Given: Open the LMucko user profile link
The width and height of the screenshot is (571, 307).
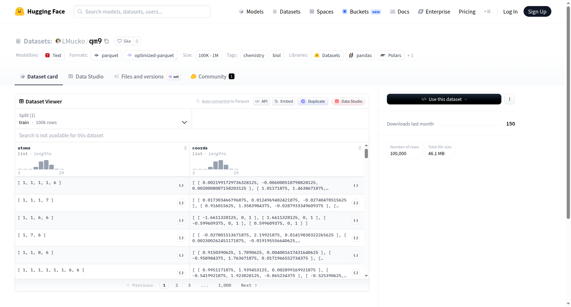Looking at the screenshot, I should pos(74,41).
